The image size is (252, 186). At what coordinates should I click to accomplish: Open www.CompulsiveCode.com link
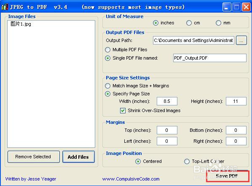(x=131, y=179)
